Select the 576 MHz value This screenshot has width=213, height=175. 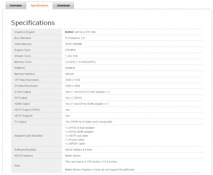[x=70, y=50]
